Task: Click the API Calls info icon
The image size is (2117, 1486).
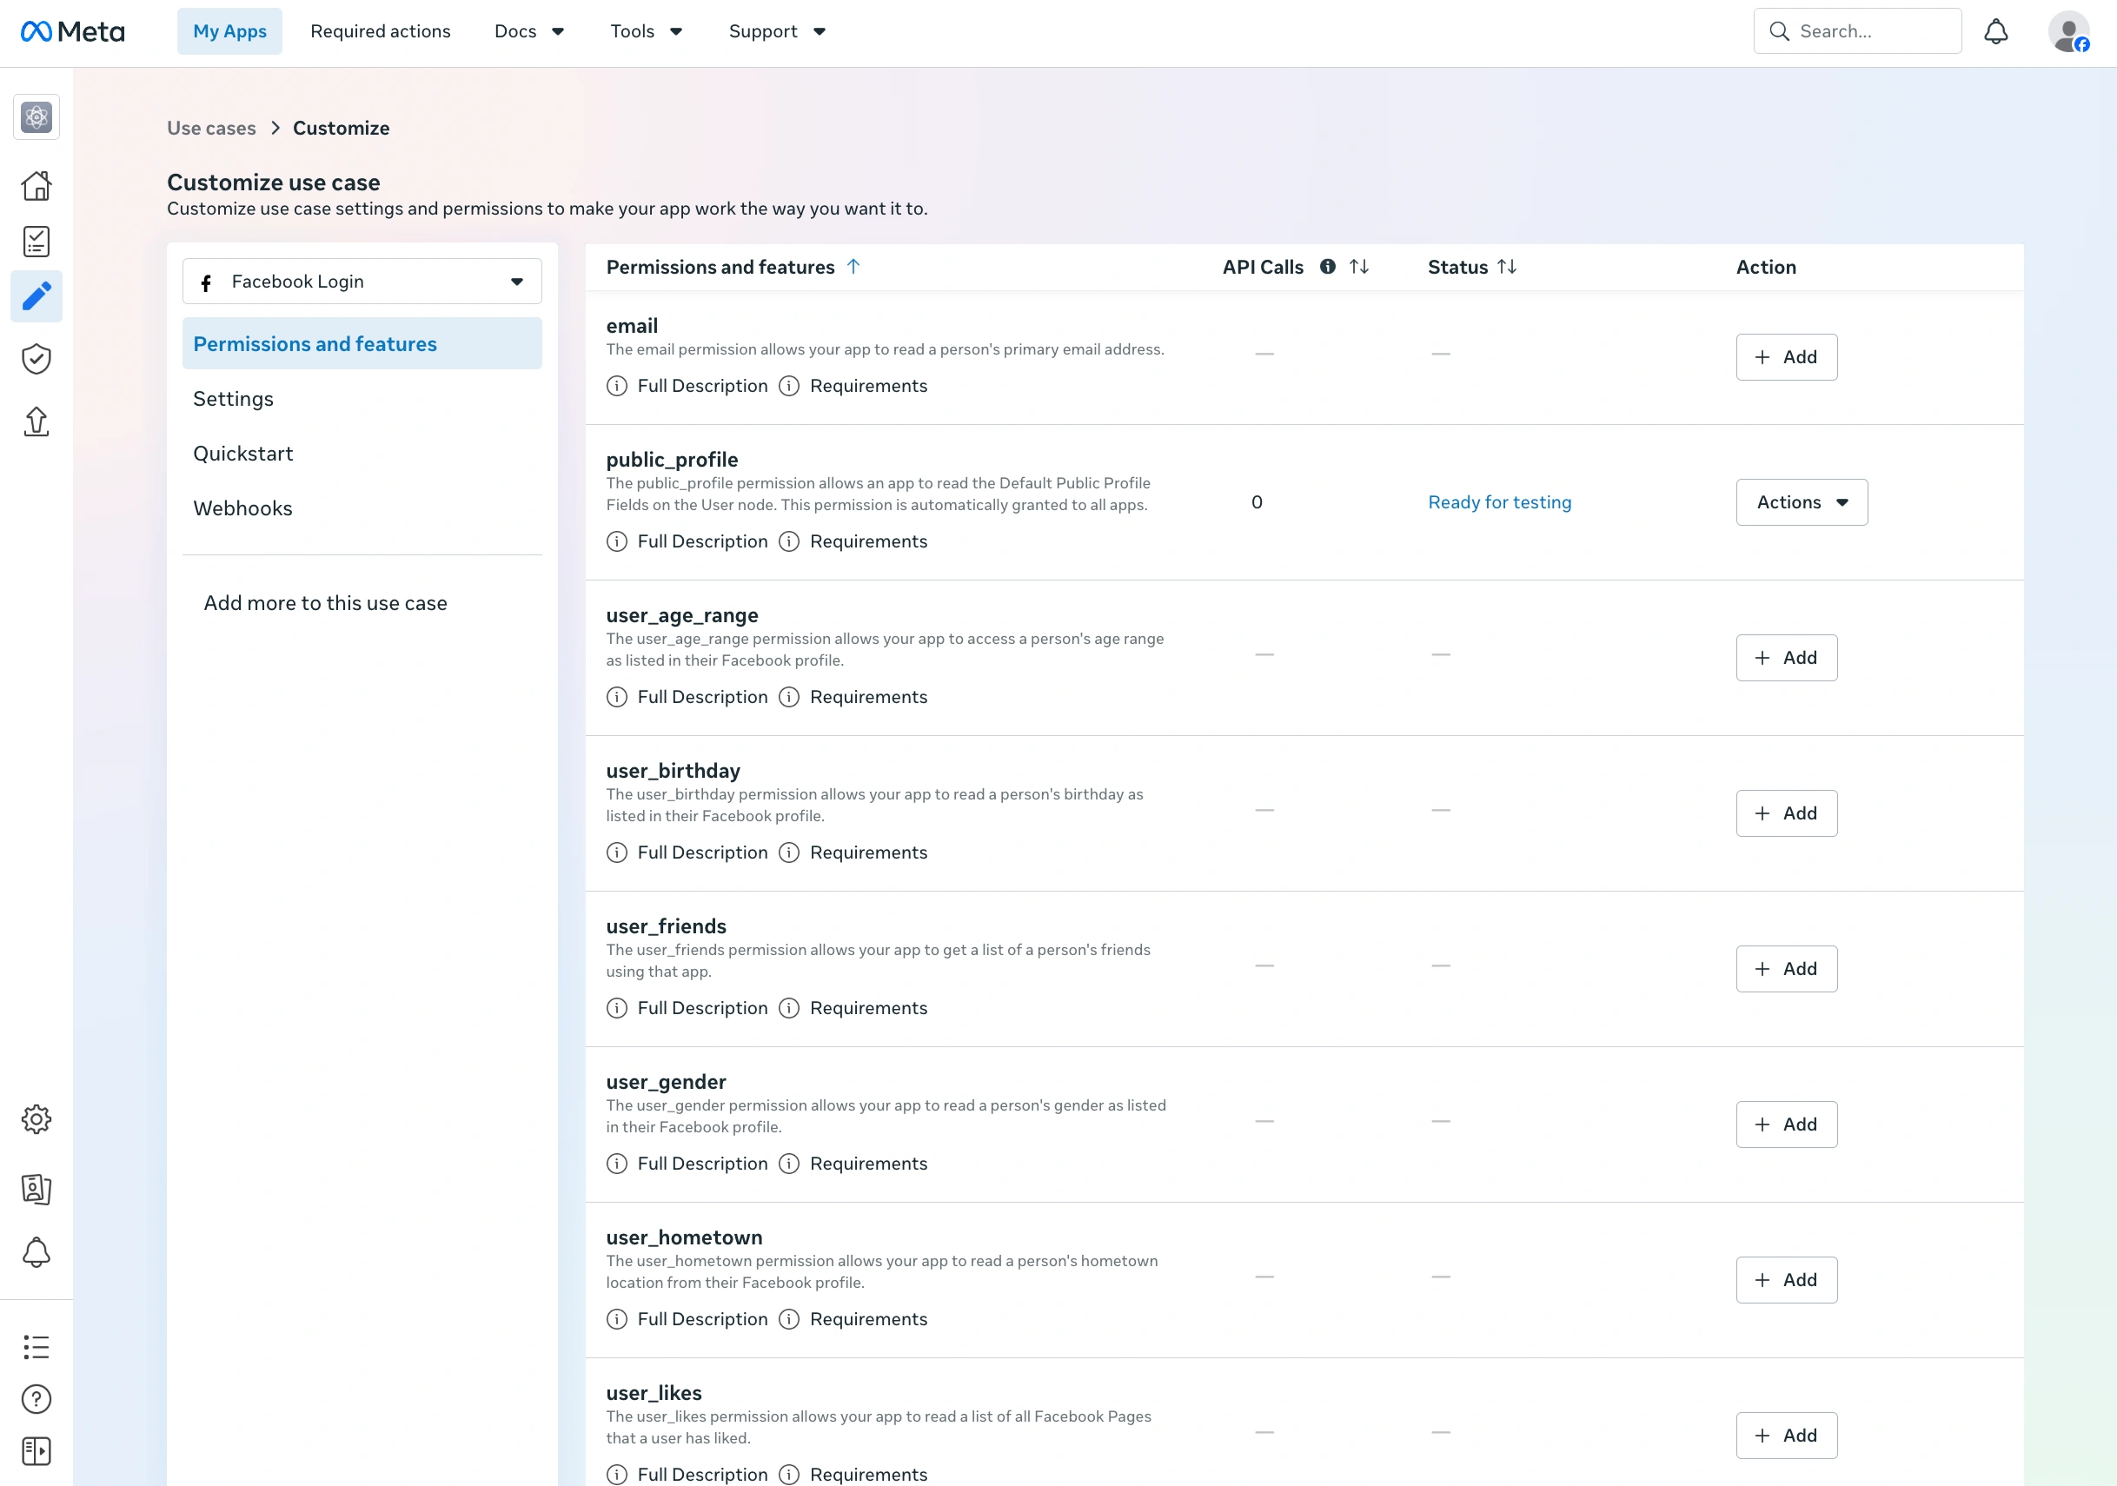Action: click(1328, 267)
